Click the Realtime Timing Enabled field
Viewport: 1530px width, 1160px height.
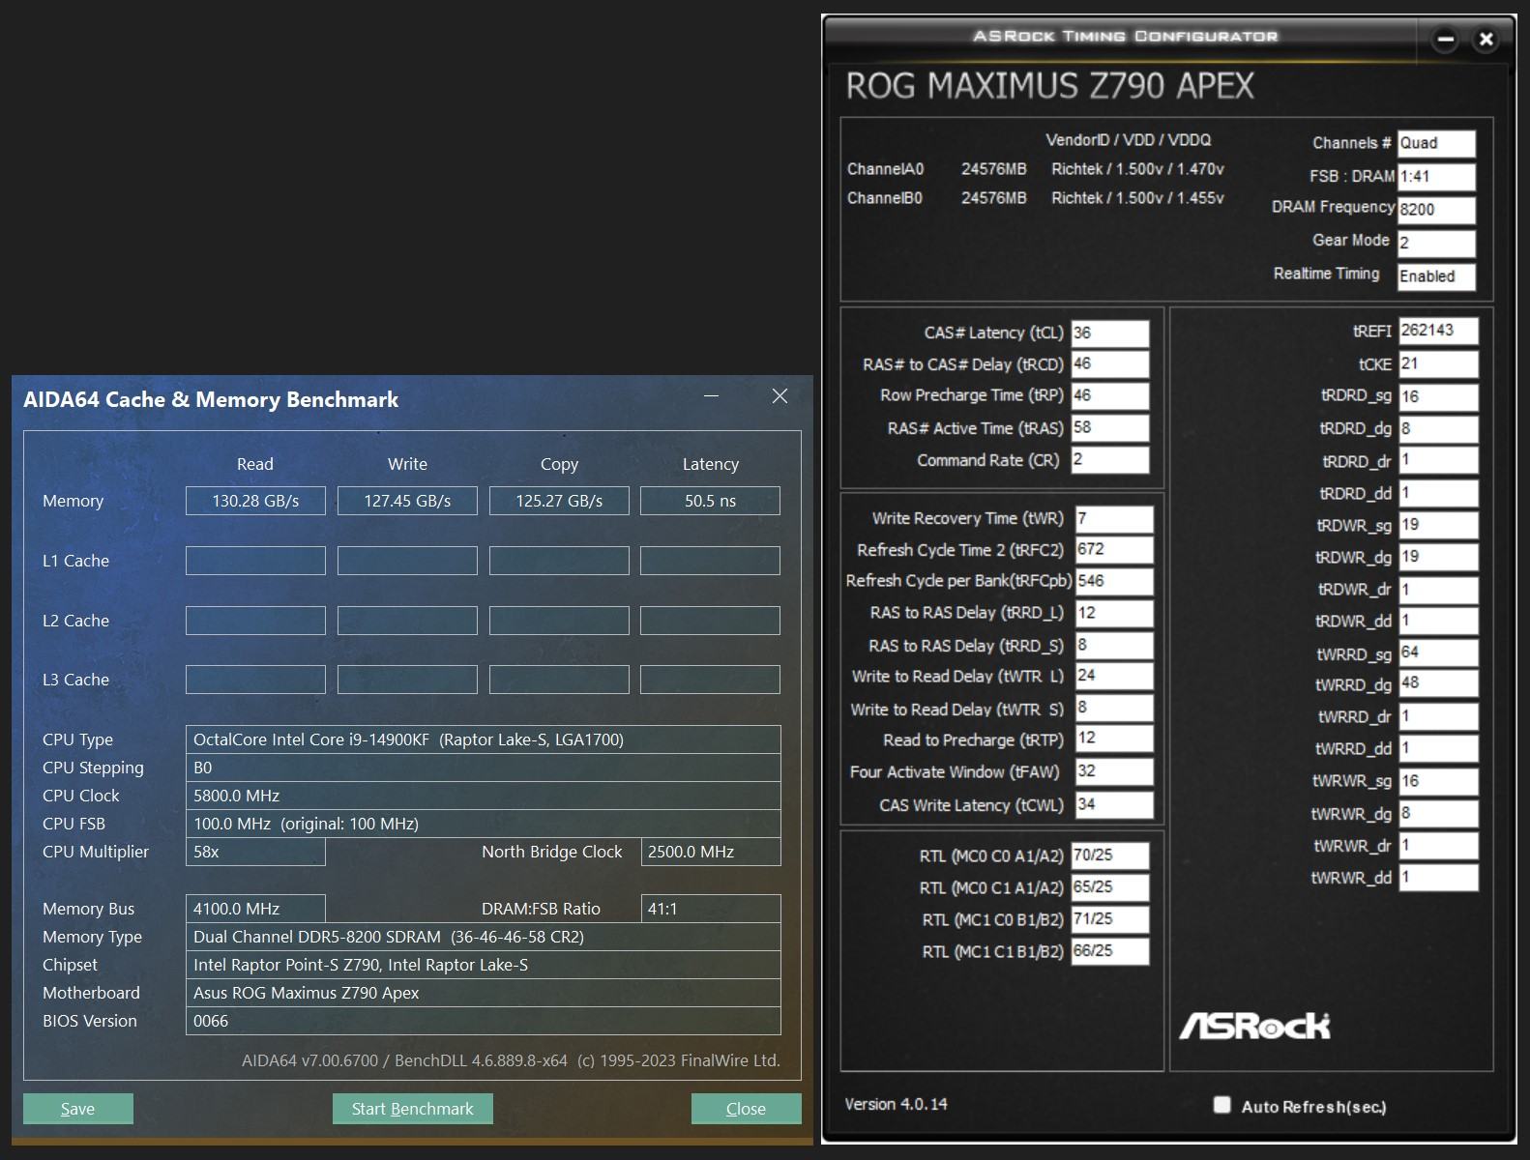pos(1436,276)
